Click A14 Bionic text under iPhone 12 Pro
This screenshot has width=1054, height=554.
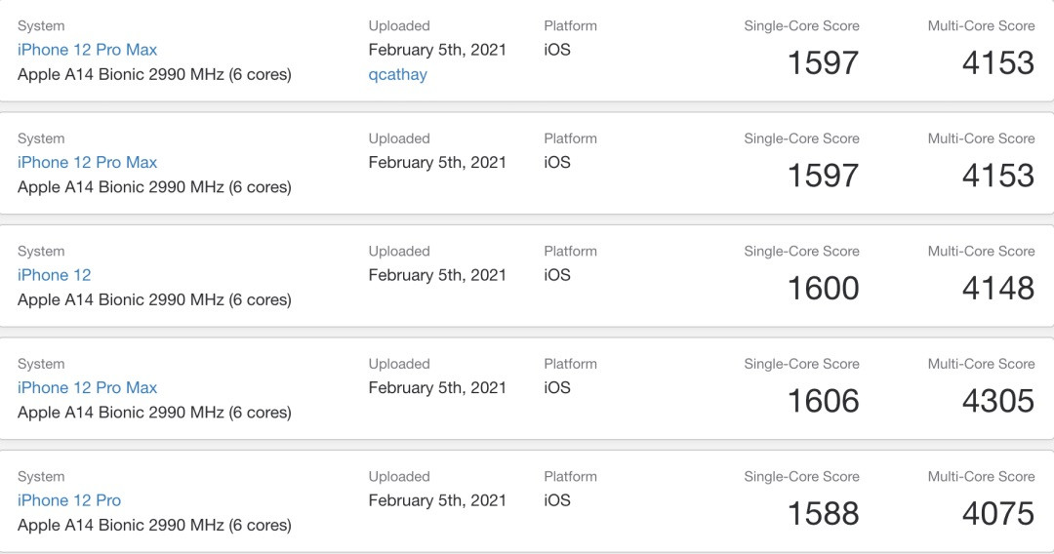[154, 525]
